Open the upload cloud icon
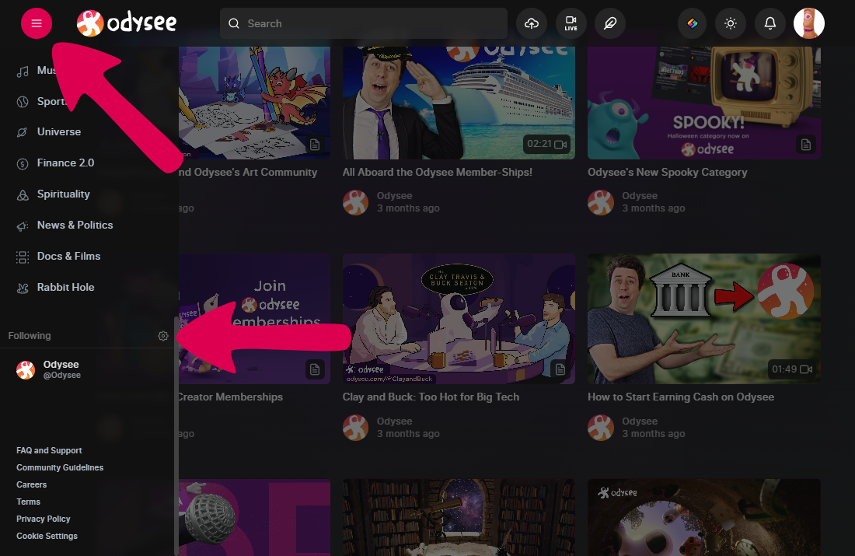This screenshot has height=556, width=855. click(532, 23)
